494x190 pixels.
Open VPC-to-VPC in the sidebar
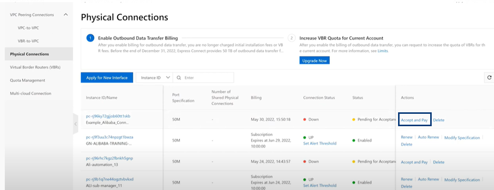[x=28, y=28]
